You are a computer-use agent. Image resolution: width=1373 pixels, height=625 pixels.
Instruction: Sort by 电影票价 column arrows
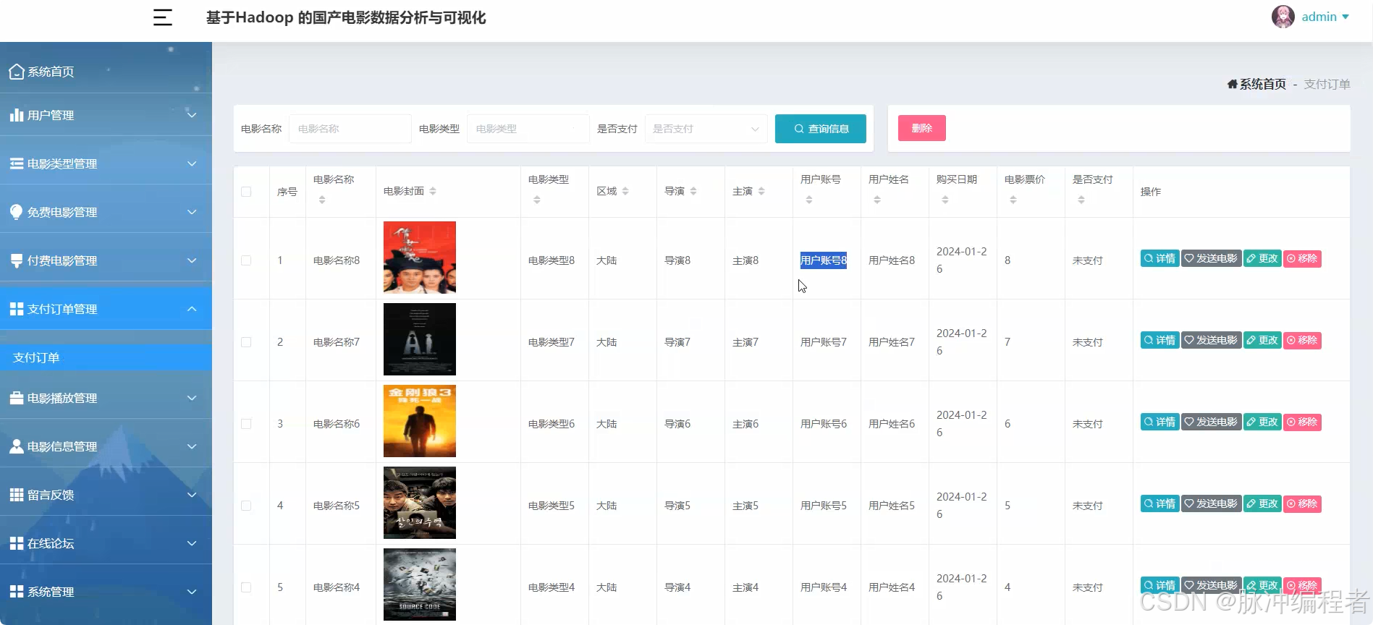(1013, 200)
